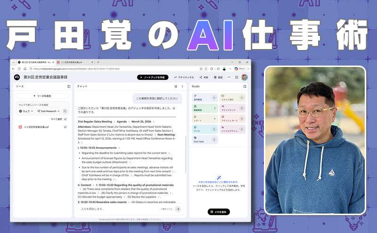Click the メモを追加 button
The image size is (377, 233).
click(219, 212)
